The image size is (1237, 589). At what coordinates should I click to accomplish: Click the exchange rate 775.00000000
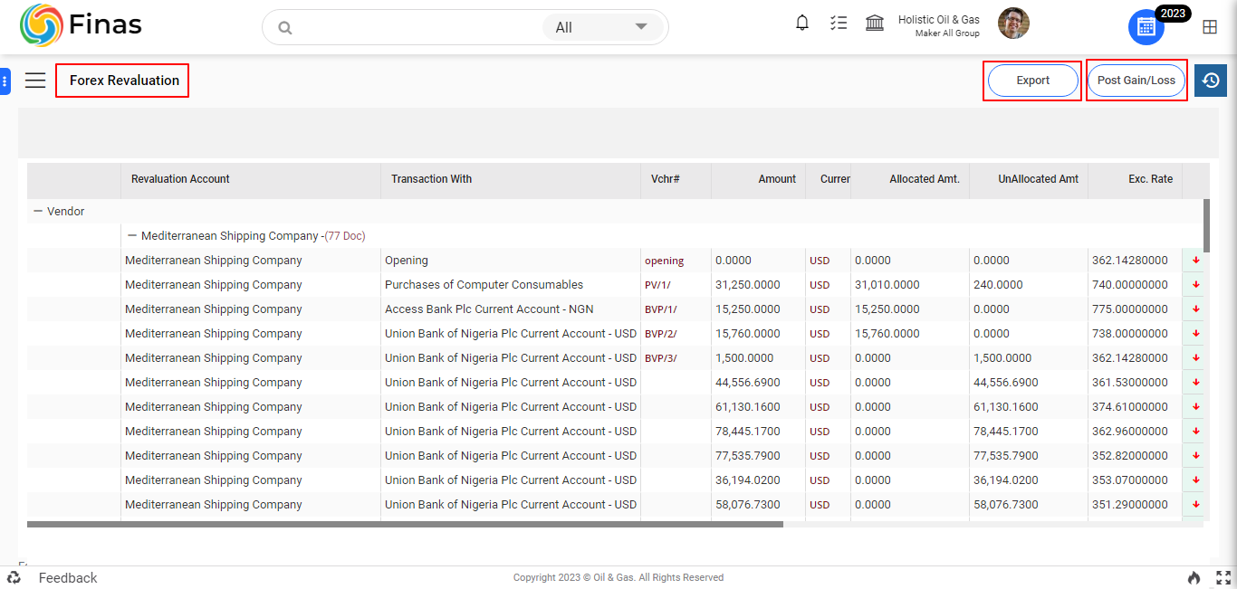[1130, 309]
